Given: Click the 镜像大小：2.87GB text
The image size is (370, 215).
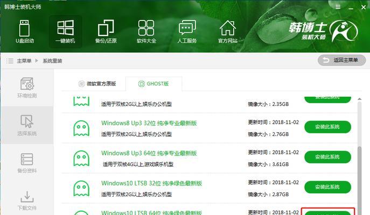Looking at the screenshot, I should coord(268,194).
